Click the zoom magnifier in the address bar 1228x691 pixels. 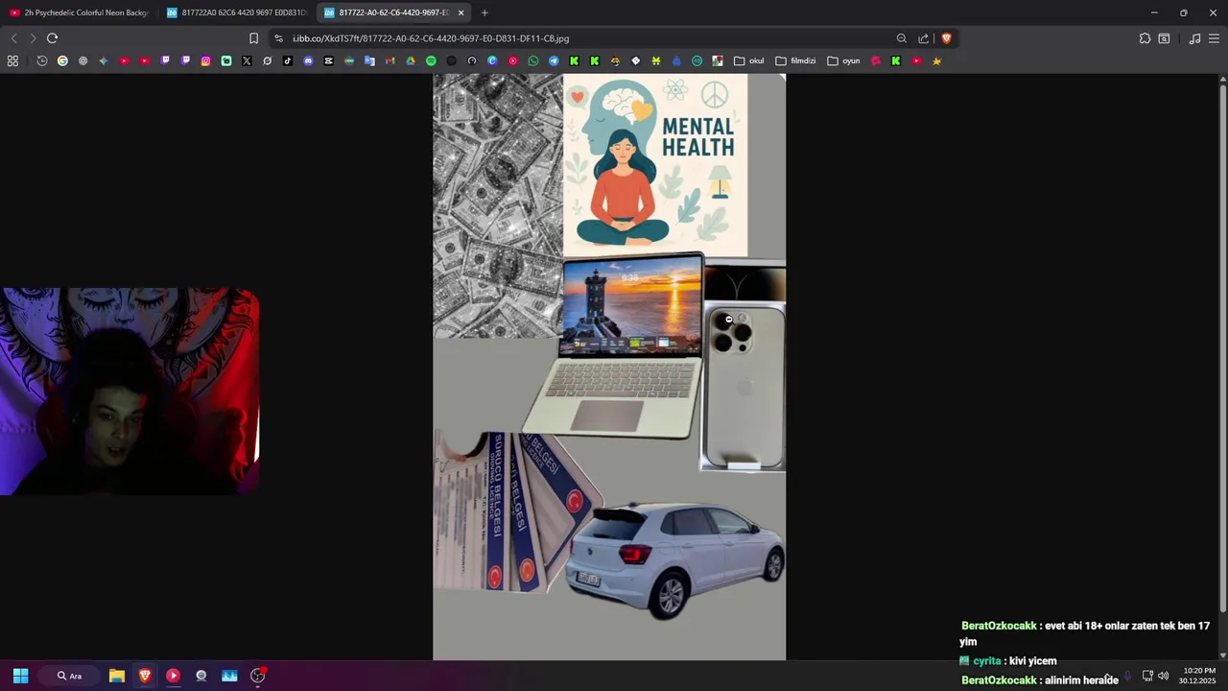pyautogui.click(x=902, y=38)
